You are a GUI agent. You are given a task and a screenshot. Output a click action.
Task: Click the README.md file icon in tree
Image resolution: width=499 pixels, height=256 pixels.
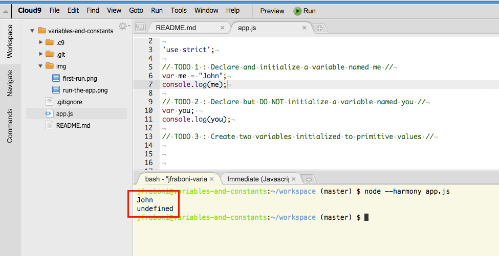click(x=49, y=125)
